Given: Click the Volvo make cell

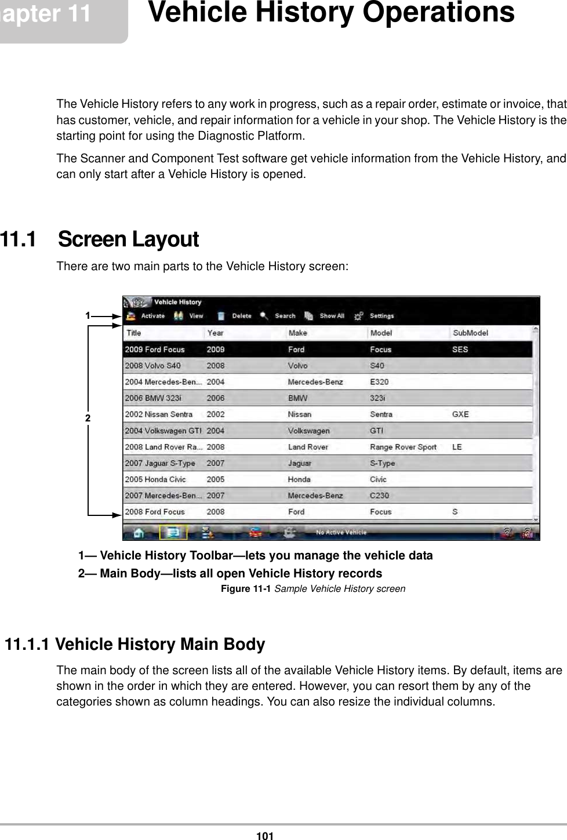Looking at the screenshot, I should pyautogui.click(x=298, y=366).
